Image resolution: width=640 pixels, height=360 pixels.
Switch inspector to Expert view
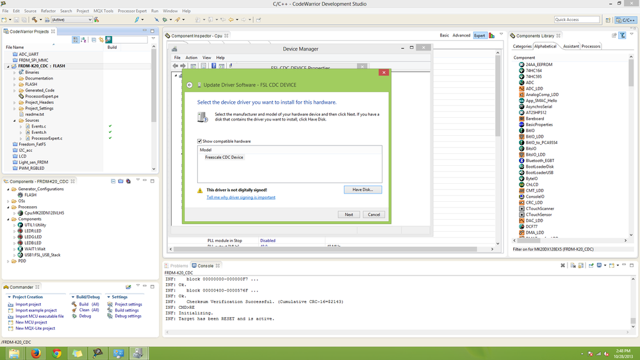click(x=480, y=35)
